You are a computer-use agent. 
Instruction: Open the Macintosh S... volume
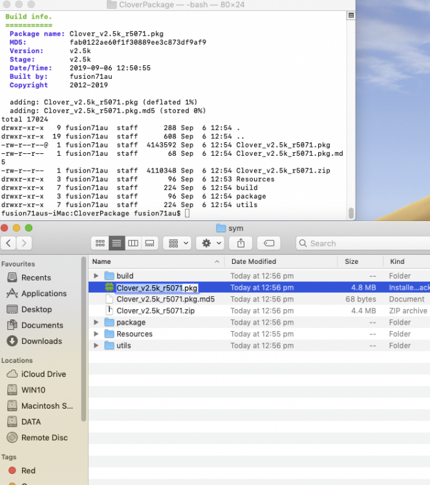[40, 406]
